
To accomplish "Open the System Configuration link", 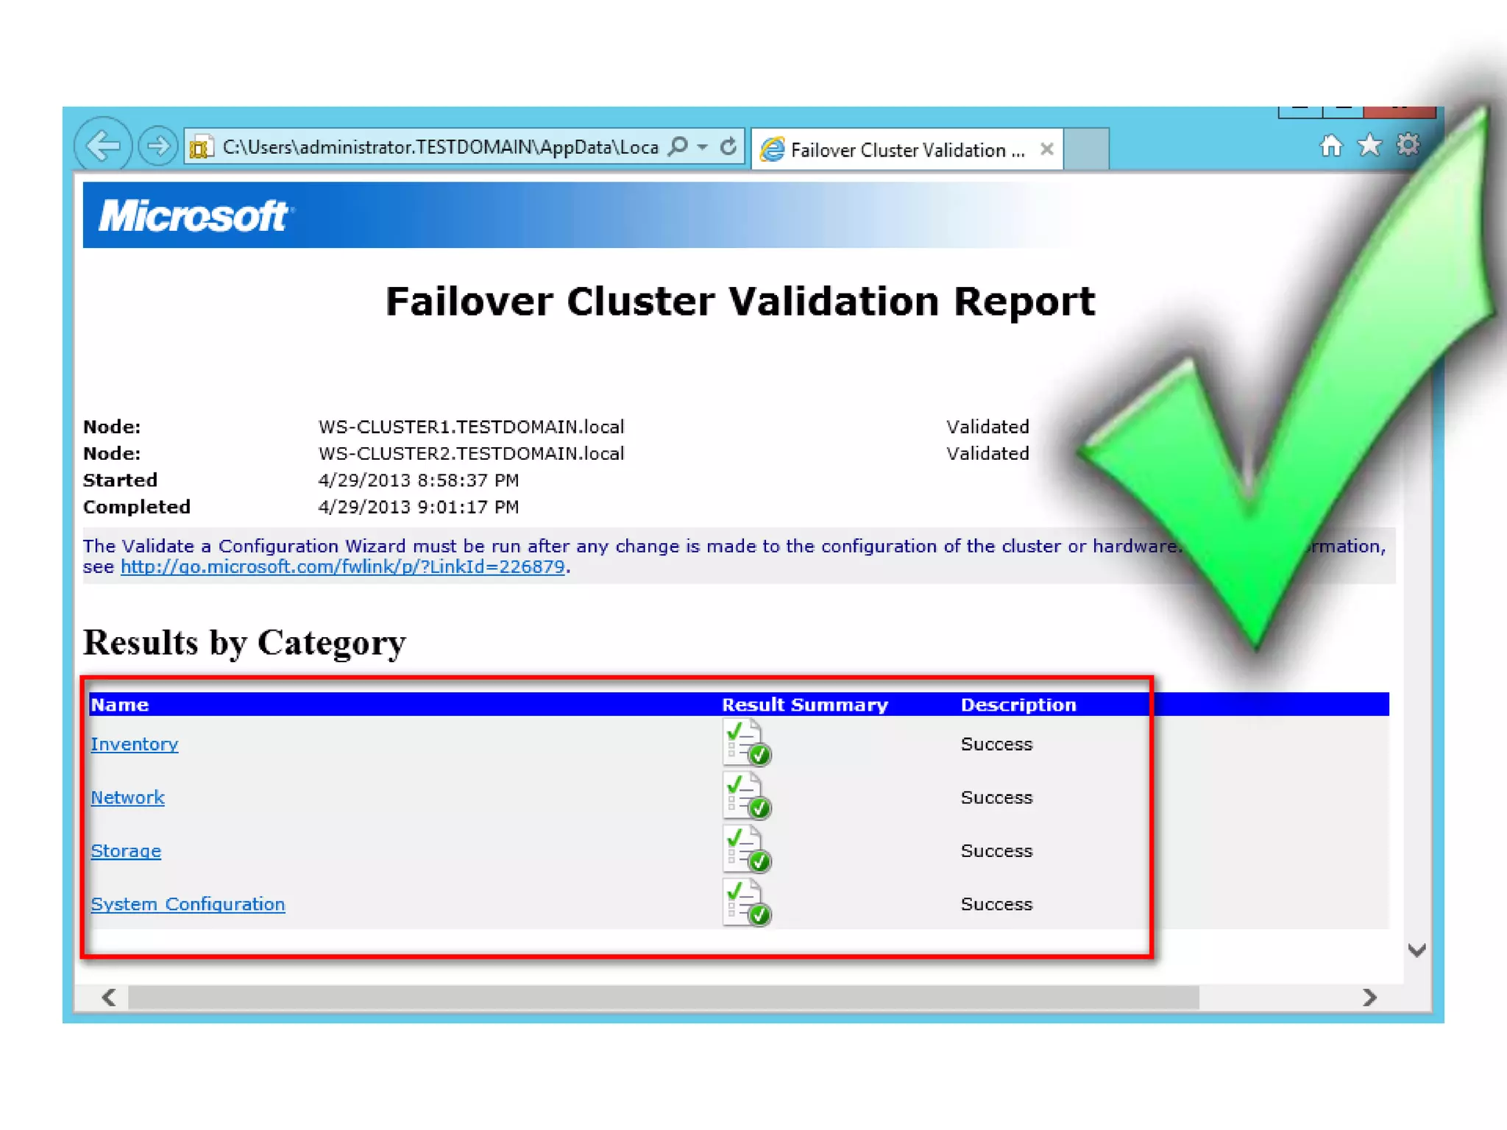I will click(188, 904).
